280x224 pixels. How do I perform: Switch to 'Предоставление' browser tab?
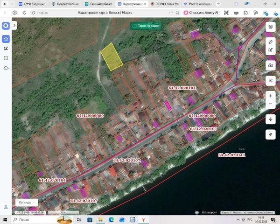pos(66,4)
